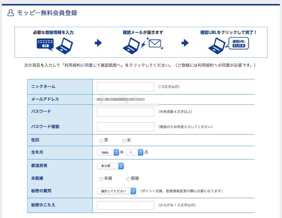
Task: Click the ポイント交換、登録情報変更 hint text
Action: pos(181,191)
